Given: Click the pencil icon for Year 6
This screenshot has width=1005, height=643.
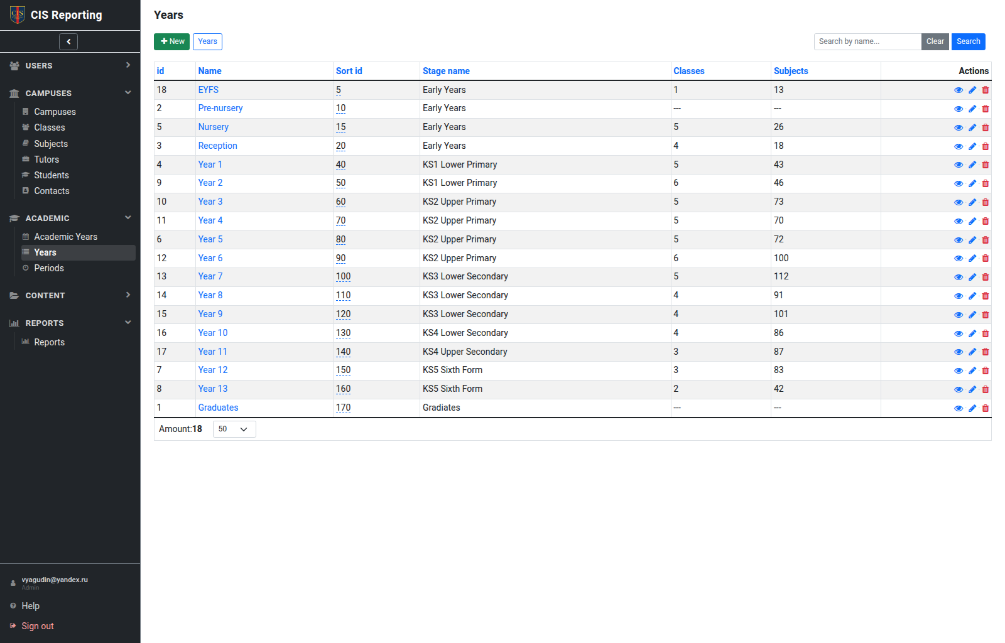Looking at the screenshot, I should point(972,258).
